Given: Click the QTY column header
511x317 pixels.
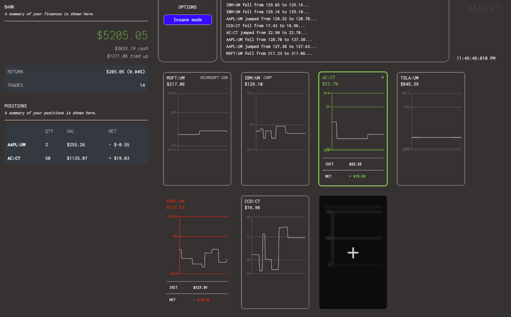Looking at the screenshot, I should click(x=49, y=131).
